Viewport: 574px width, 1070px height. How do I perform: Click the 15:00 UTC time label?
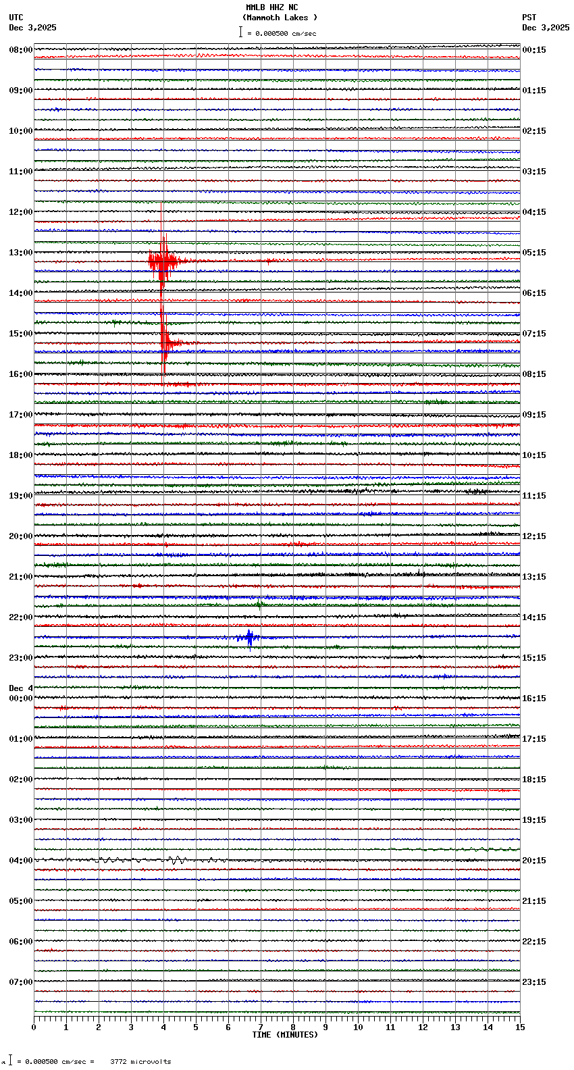pos(20,334)
